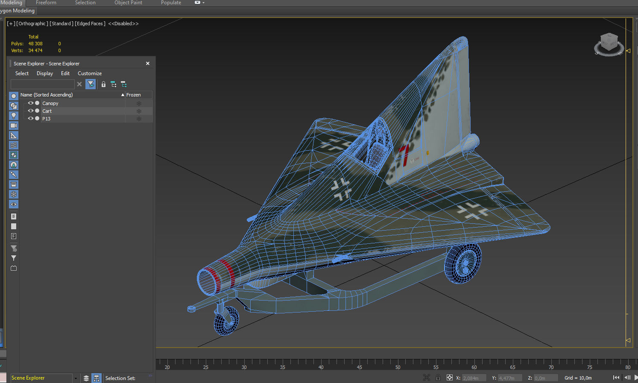This screenshot has width=638, height=383.
Task: Toggle the shapes display filter icon
Action: (14, 106)
